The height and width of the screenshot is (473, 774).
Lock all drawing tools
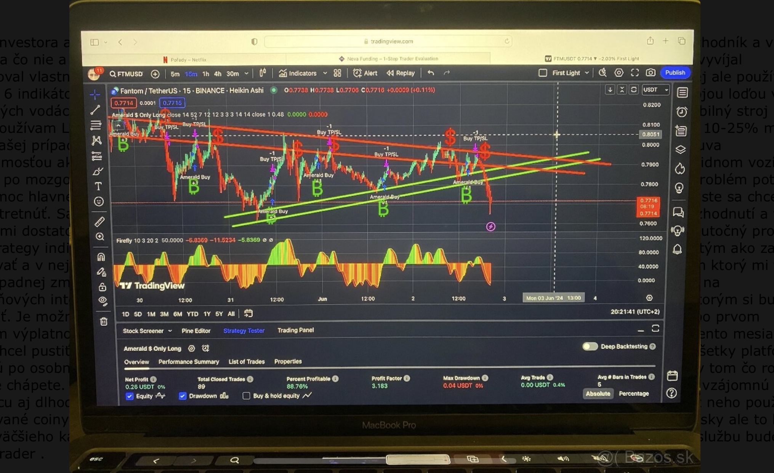tap(102, 287)
